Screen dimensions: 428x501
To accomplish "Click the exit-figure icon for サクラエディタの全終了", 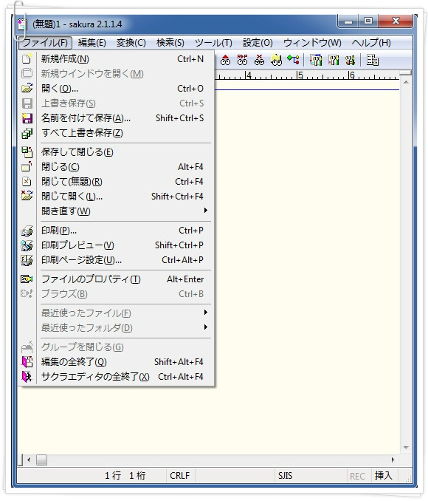I will pyautogui.click(x=27, y=376).
